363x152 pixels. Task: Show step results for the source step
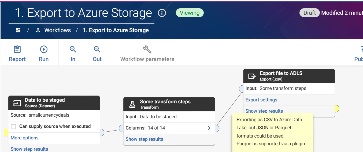click(29, 149)
